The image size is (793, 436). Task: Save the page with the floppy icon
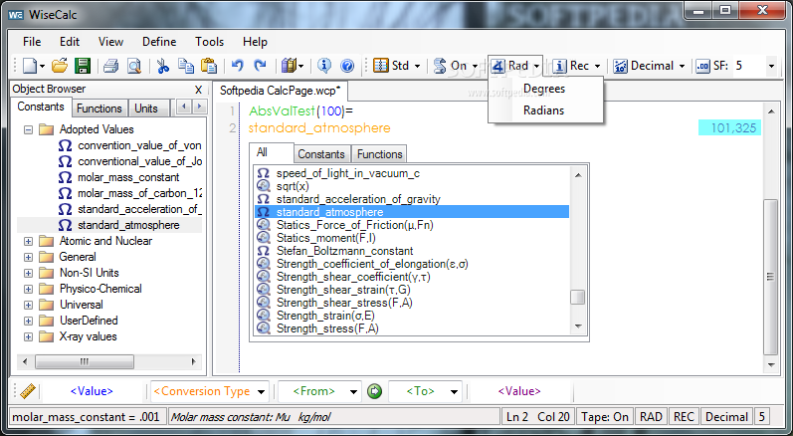[x=82, y=66]
